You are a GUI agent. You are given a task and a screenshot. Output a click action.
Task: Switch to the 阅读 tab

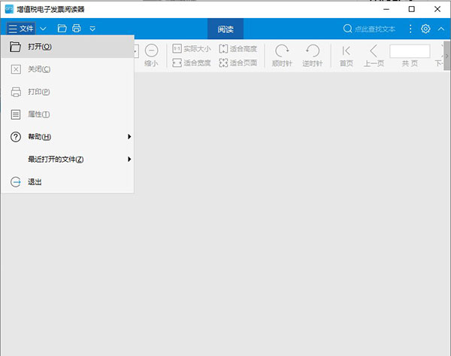225,29
